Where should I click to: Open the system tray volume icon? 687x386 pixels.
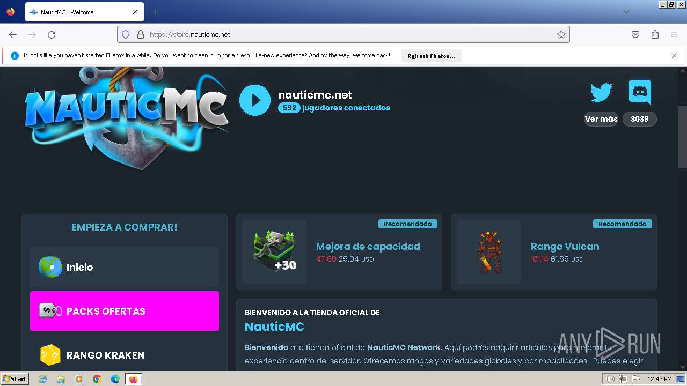pos(610,379)
